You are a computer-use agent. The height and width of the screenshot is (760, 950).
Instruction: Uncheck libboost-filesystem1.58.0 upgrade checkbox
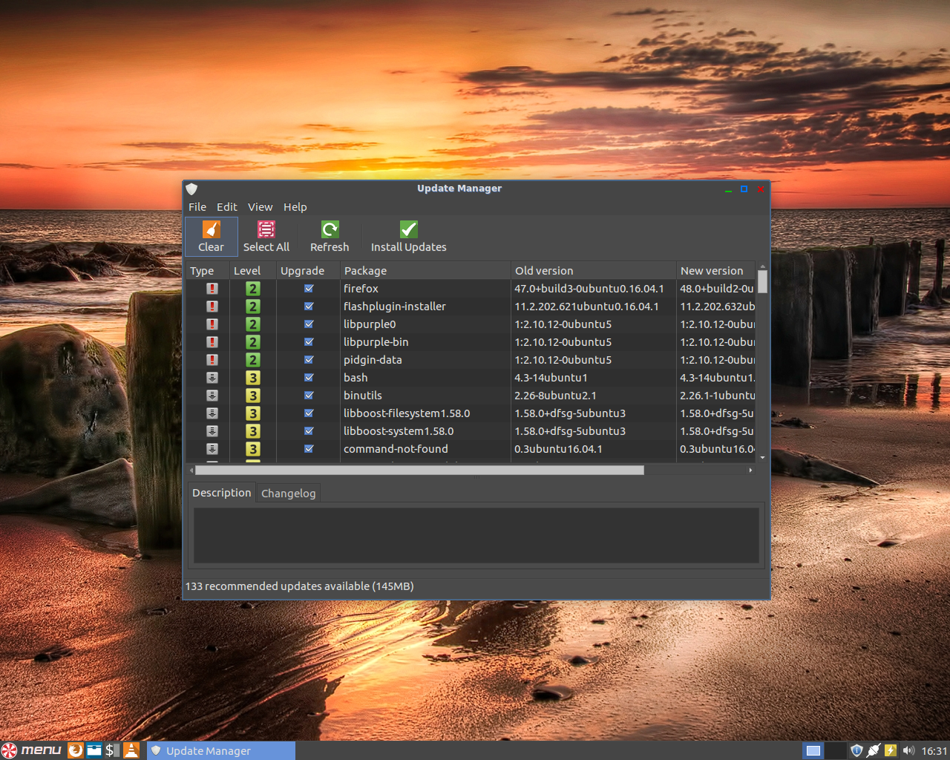click(x=309, y=413)
